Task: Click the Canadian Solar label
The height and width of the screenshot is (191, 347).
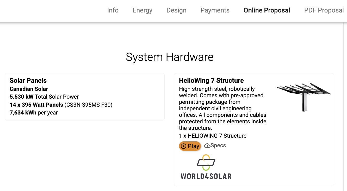Action: (29, 89)
